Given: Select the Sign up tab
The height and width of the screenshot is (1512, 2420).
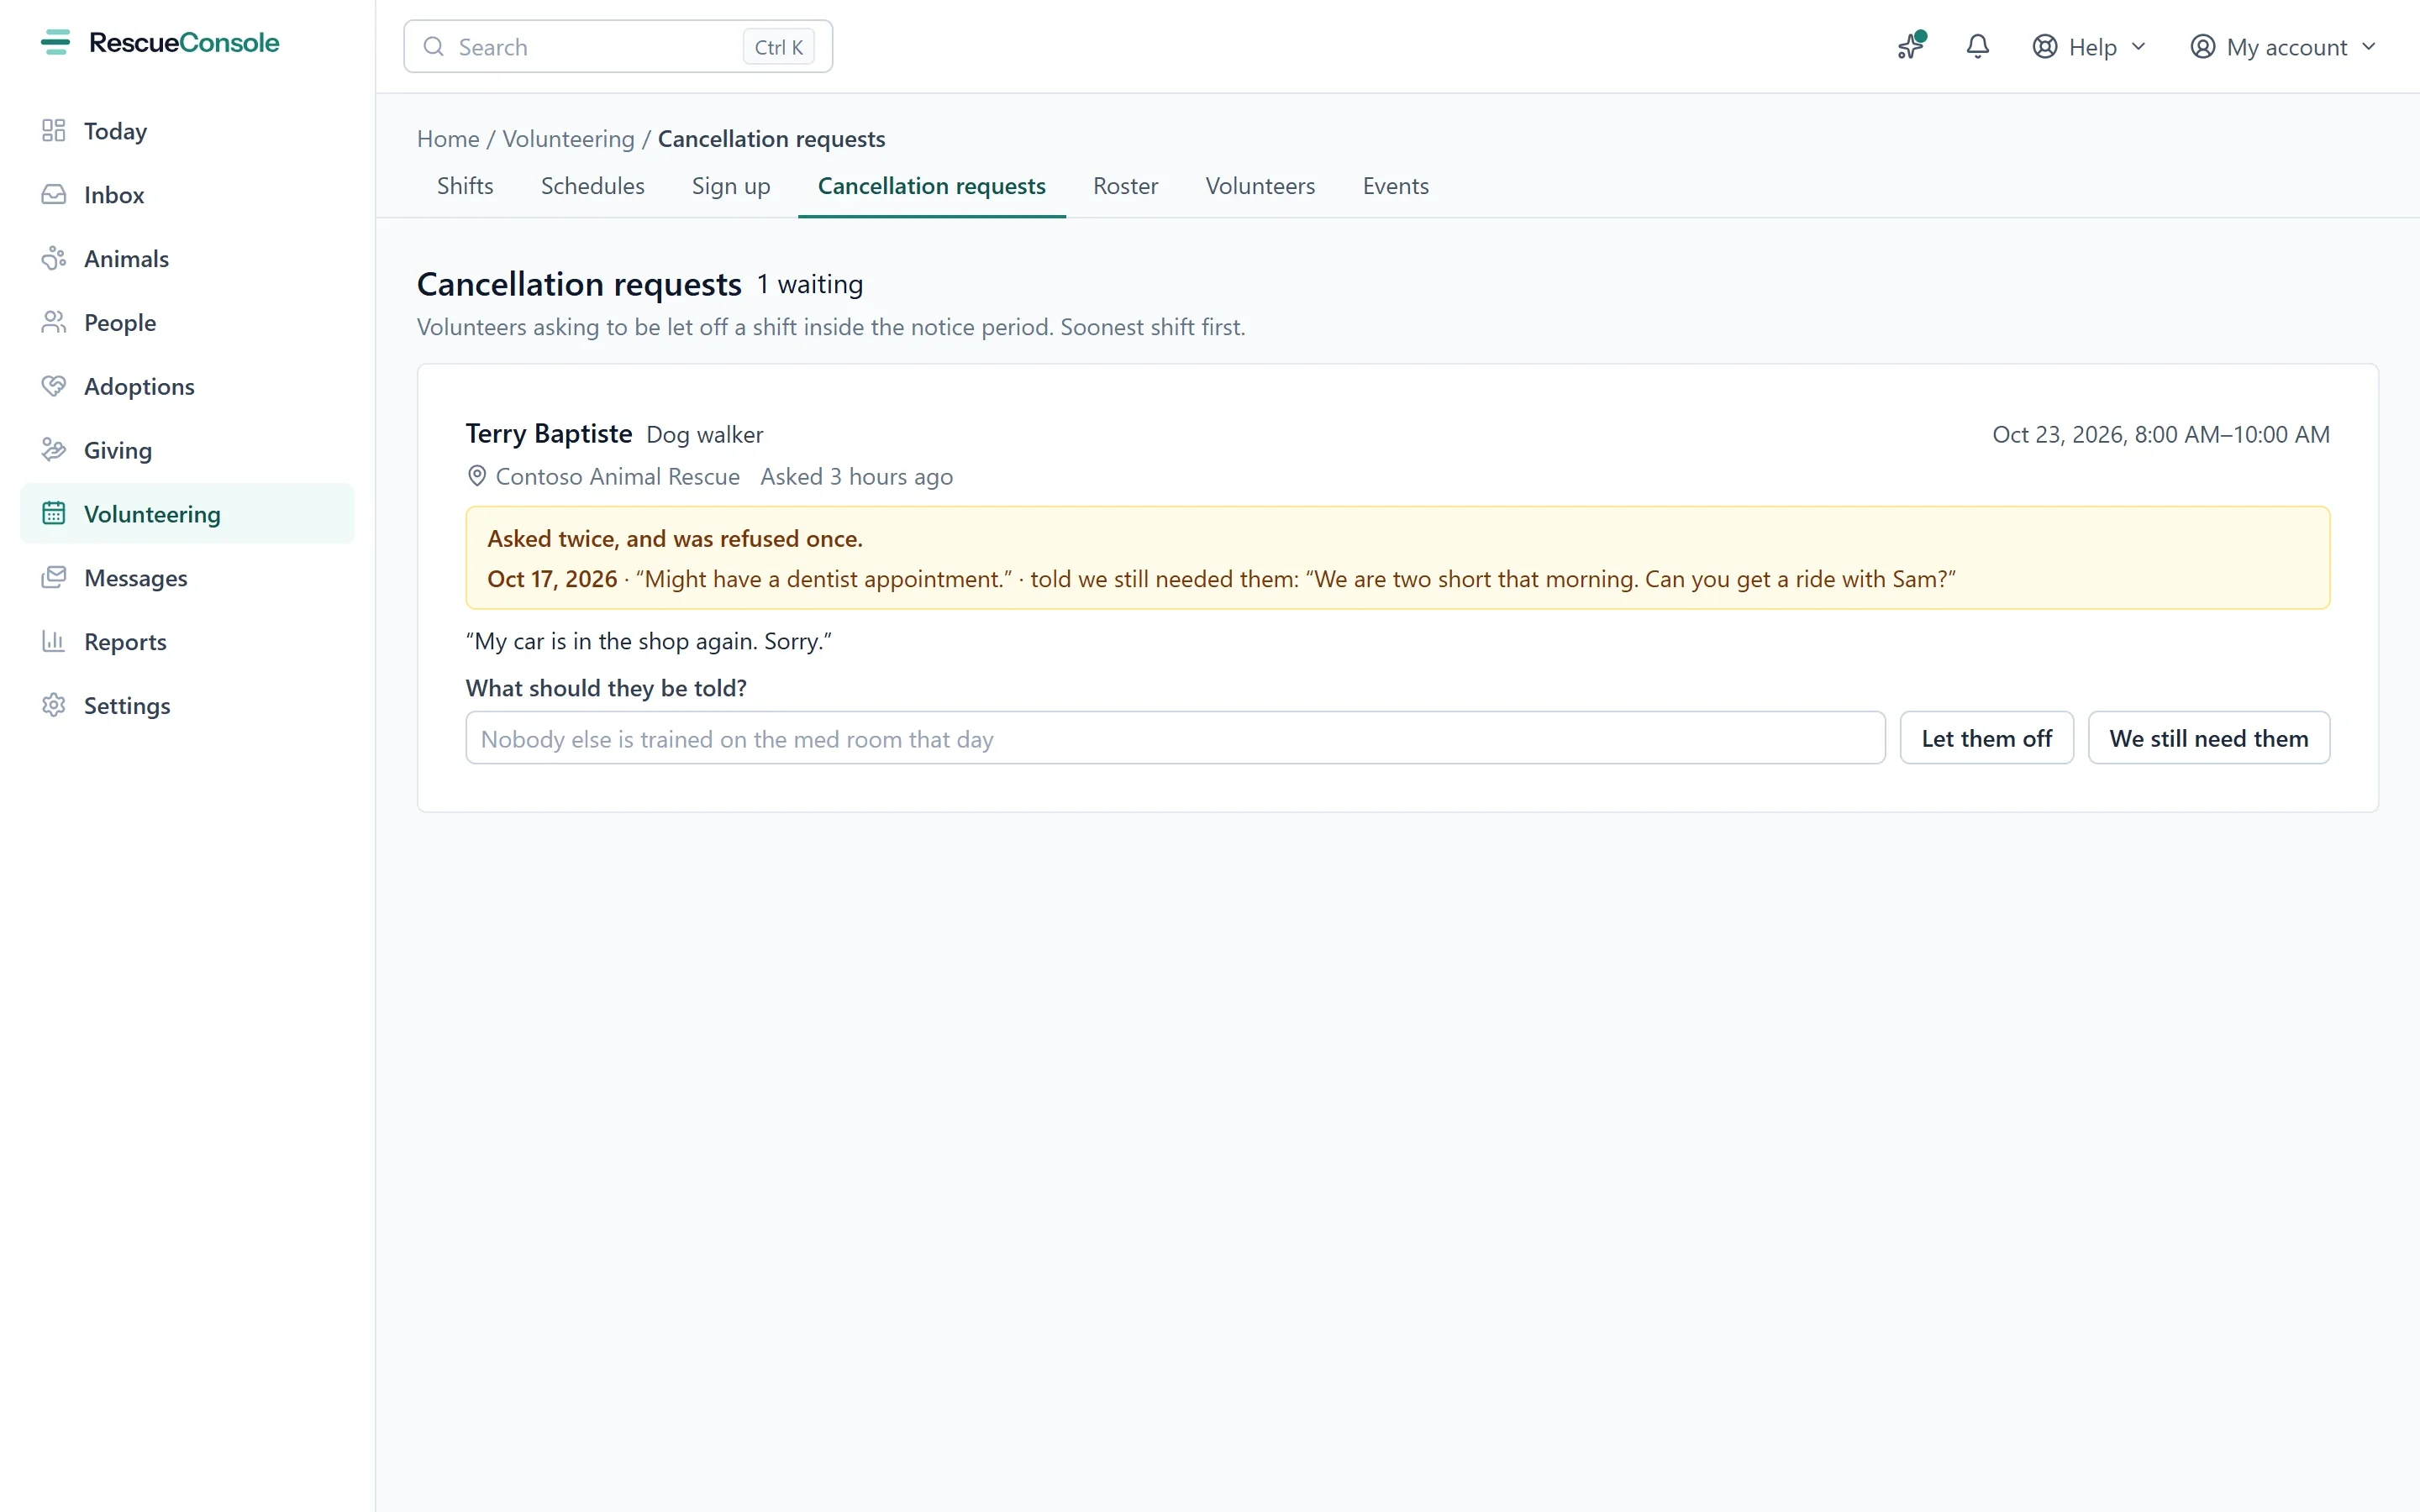Looking at the screenshot, I should [x=731, y=186].
